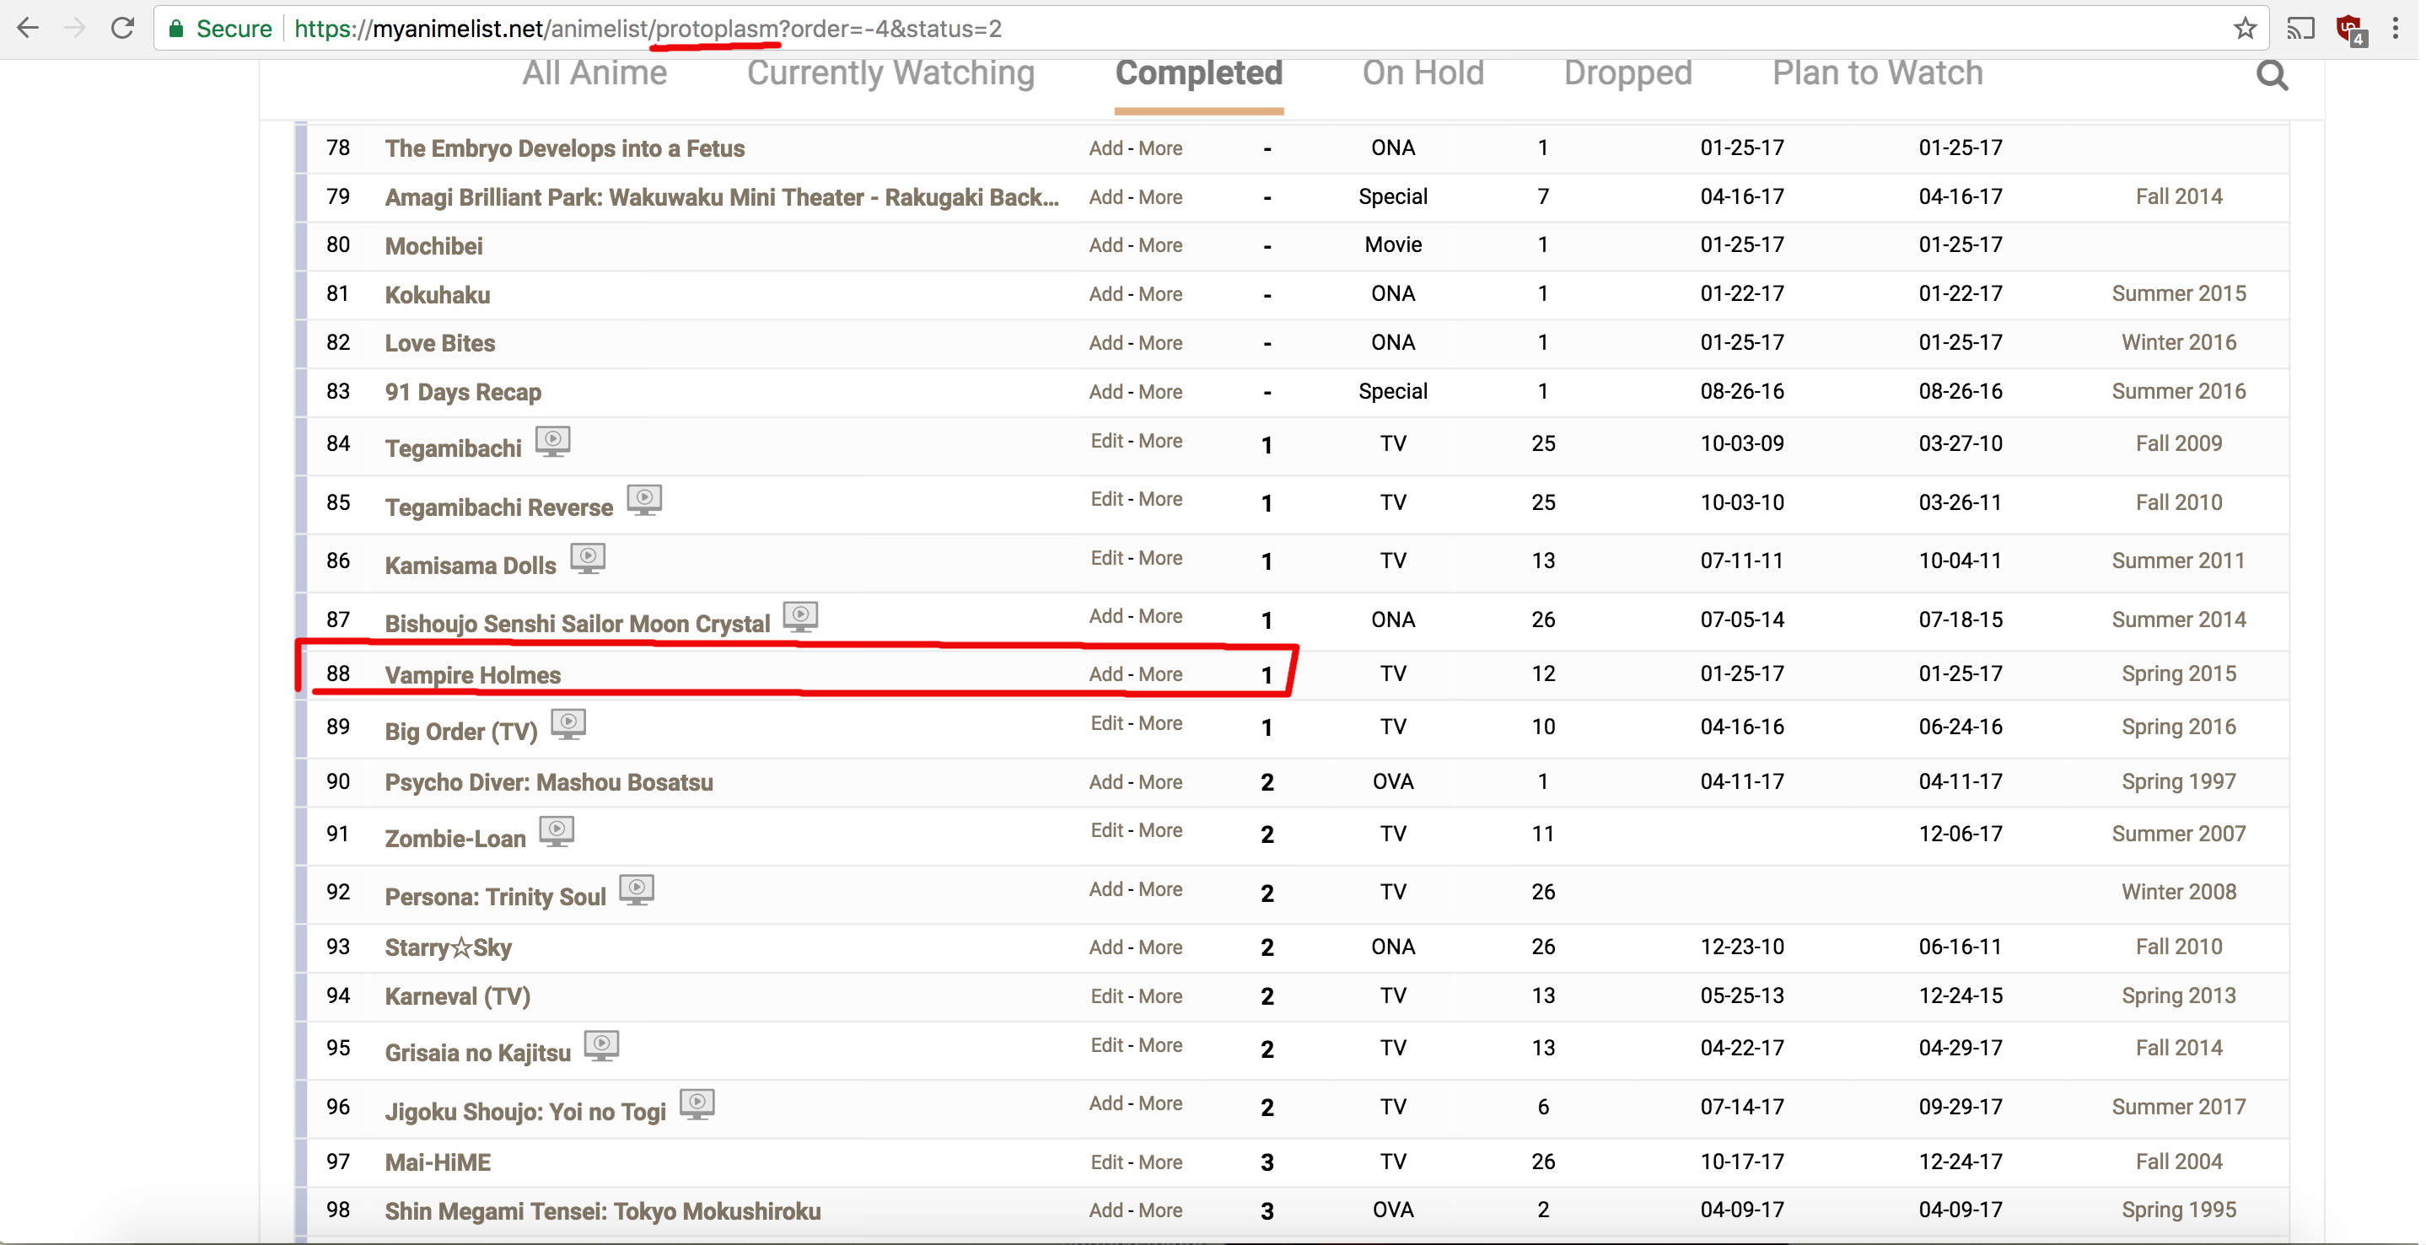Click the Spring 2015 season for Vampire Holmes

click(x=2178, y=674)
